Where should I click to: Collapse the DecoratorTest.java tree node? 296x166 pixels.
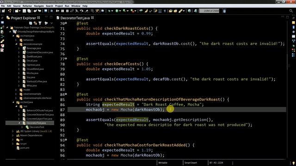[19, 123]
